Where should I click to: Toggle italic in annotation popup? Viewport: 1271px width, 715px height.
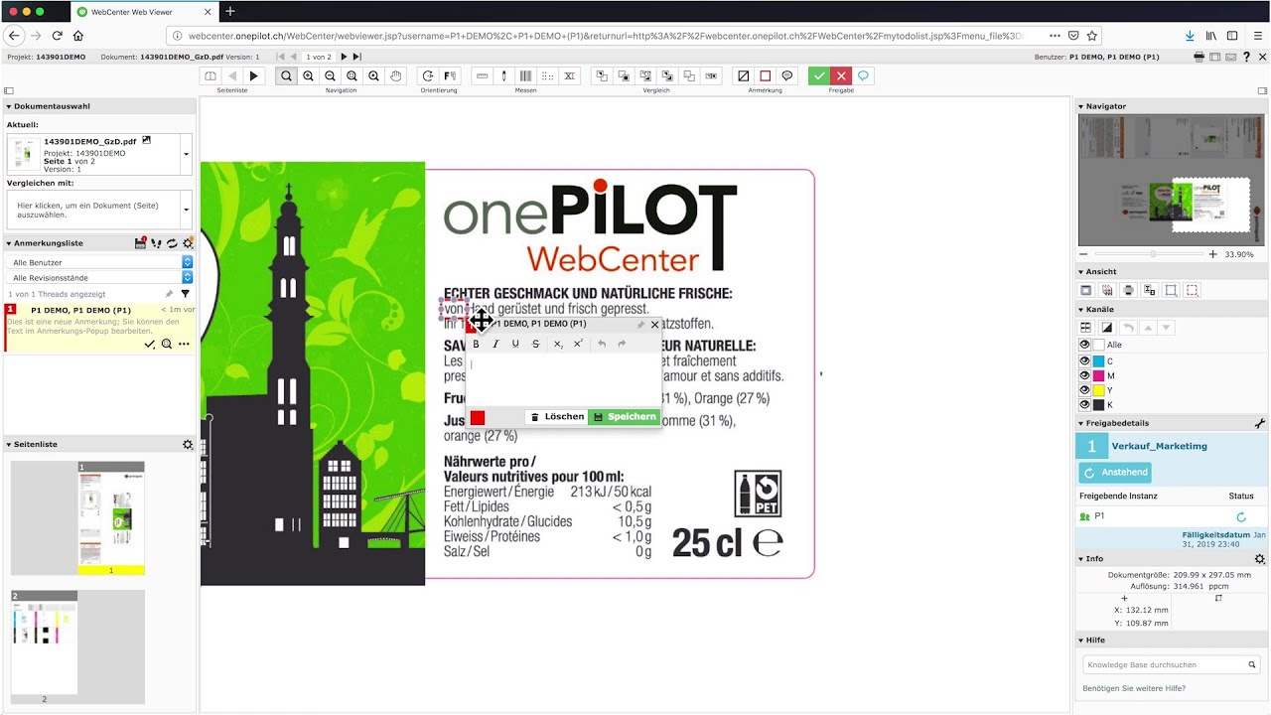coord(495,344)
